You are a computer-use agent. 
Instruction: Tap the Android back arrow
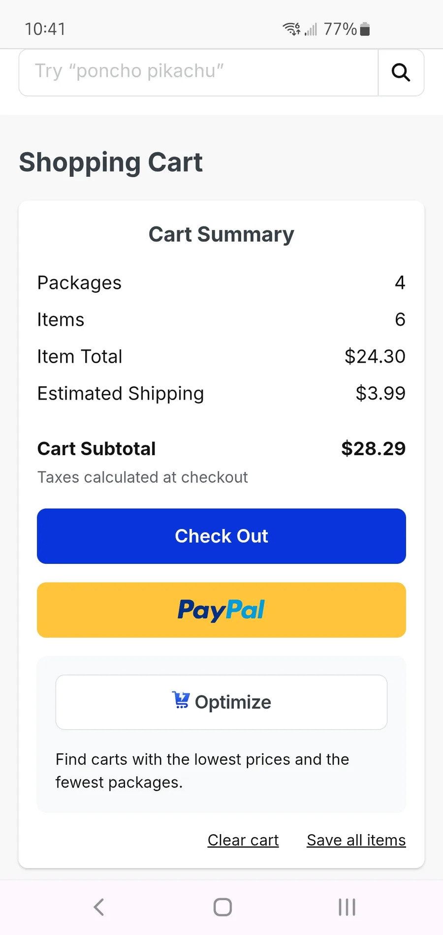pyautogui.click(x=99, y=907)
